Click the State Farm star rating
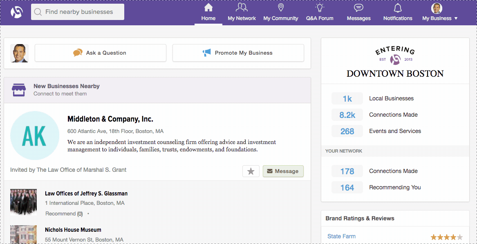The image size is (477, 244). tap(447, 237)
